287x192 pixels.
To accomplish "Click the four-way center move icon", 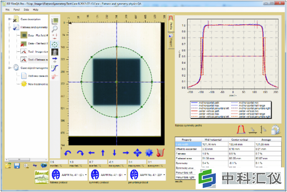I will (137, 153).
